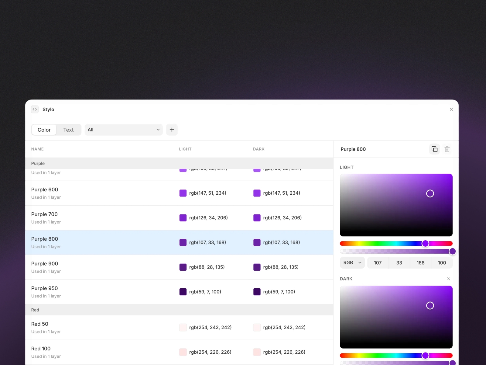Switch to the Text tab

point(68,130)
